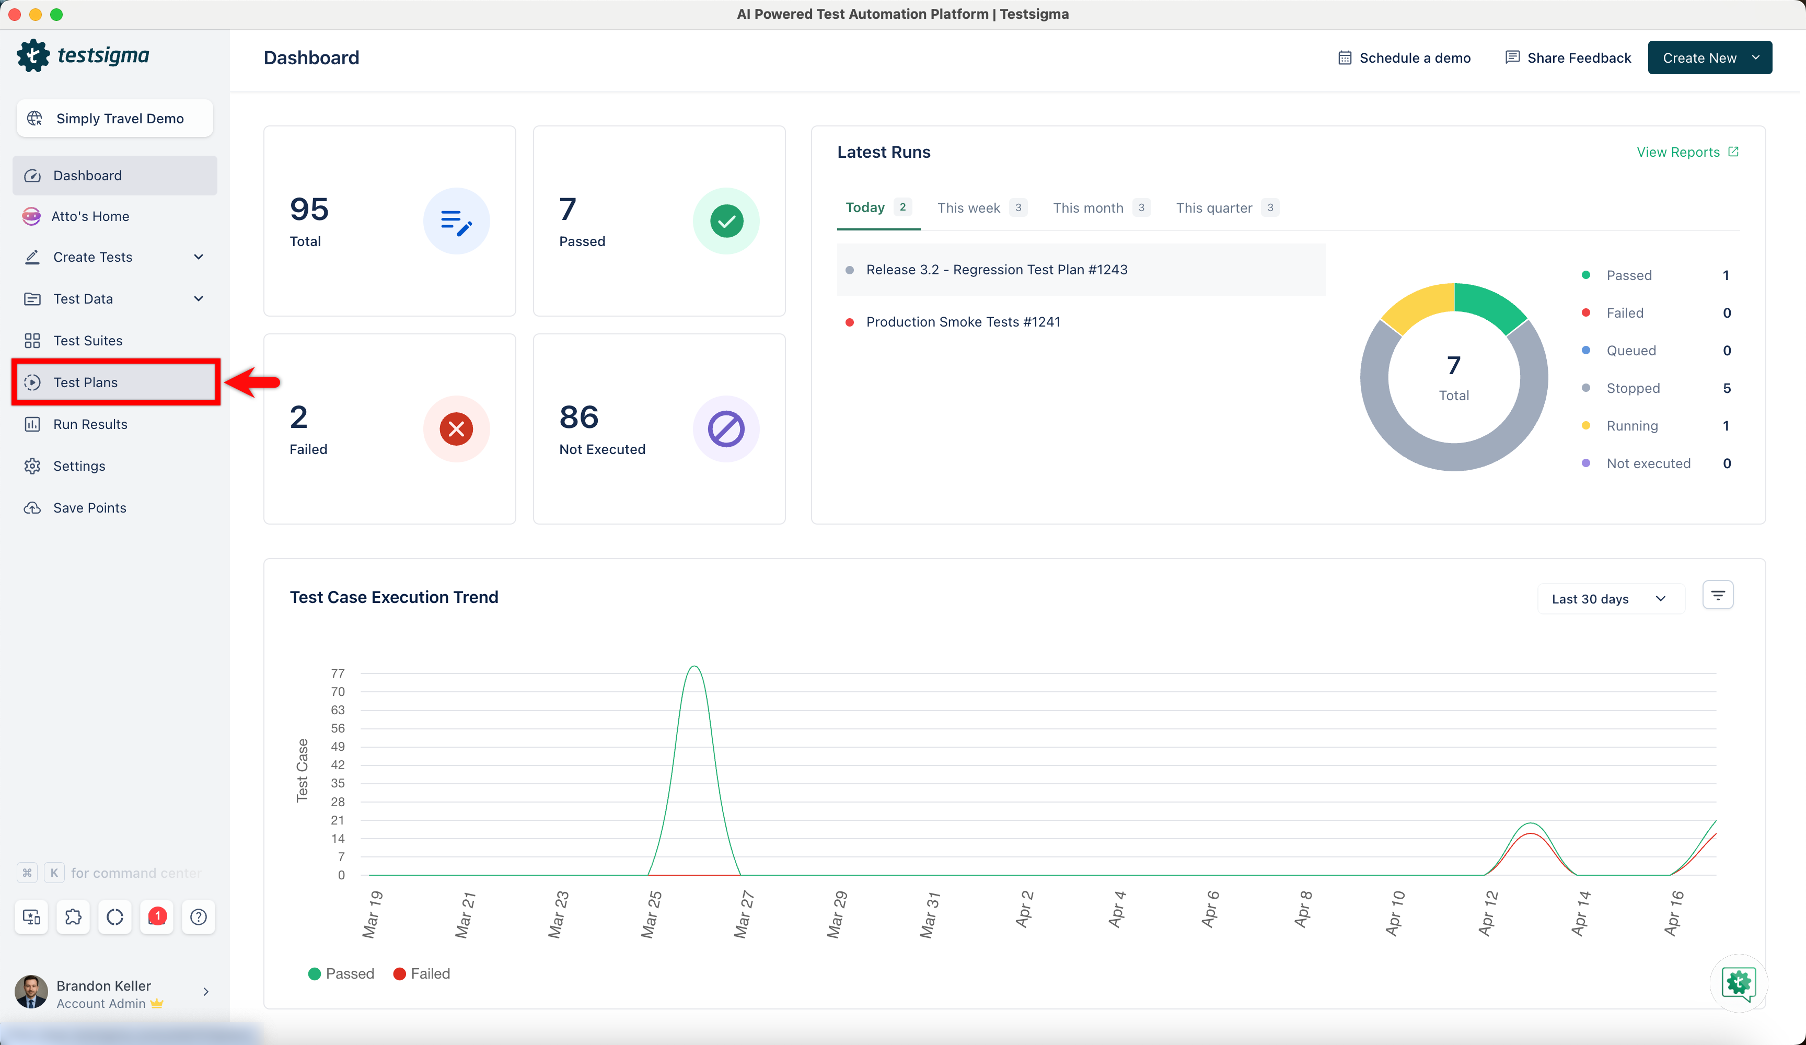This screenshot has height=1045, width=1806.
Task: Open the notifications icon with red badge
Action: tap(157, 916)
